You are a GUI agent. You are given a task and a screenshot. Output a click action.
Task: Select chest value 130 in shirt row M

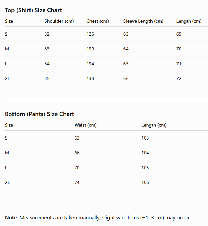[x=90, y=49]
